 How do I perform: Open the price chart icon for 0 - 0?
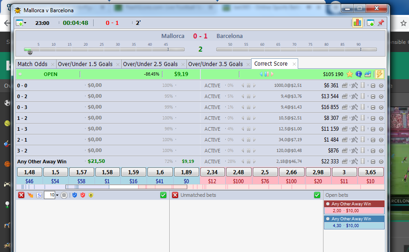pyautogui.click(x=345, y=86)
